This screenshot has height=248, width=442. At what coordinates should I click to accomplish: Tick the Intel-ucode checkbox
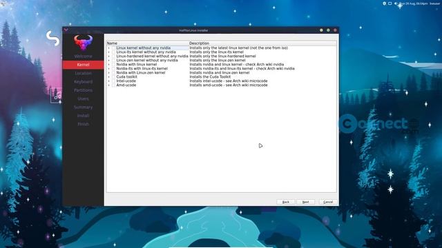(113, 81)
